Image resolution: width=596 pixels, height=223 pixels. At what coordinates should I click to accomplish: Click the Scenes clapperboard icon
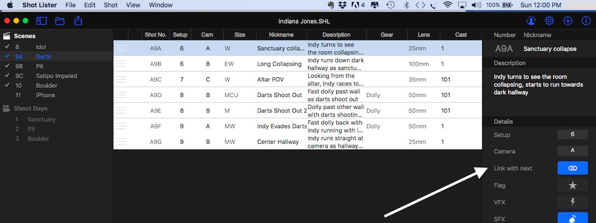tap(7, 36)
